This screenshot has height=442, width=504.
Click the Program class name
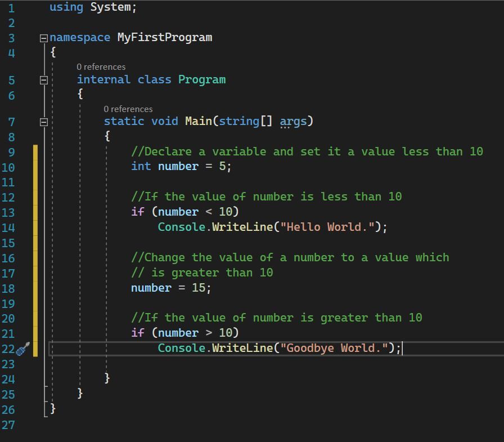[x=201, y=79]
